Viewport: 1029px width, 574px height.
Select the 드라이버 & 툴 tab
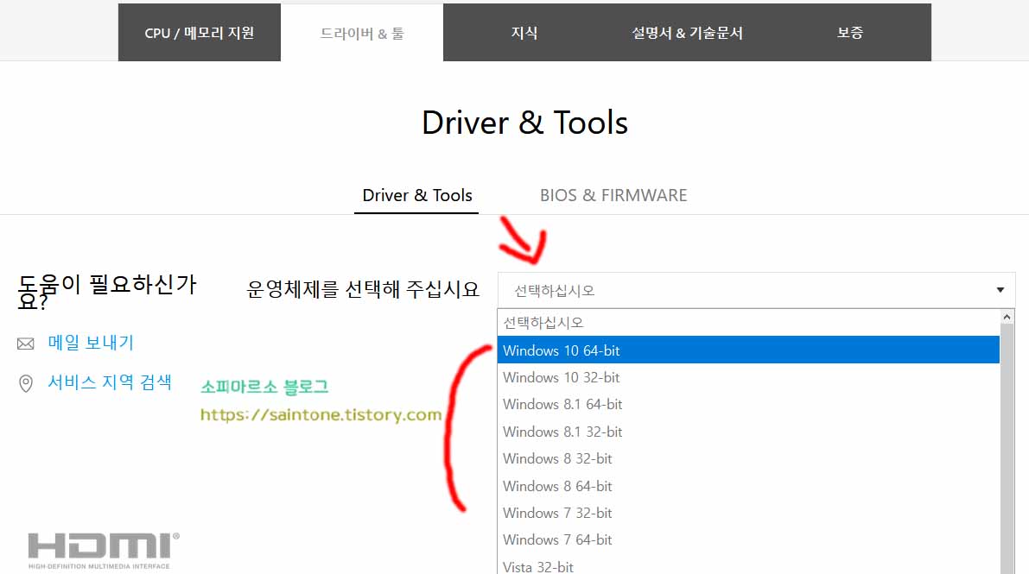(x=362, y=33)
